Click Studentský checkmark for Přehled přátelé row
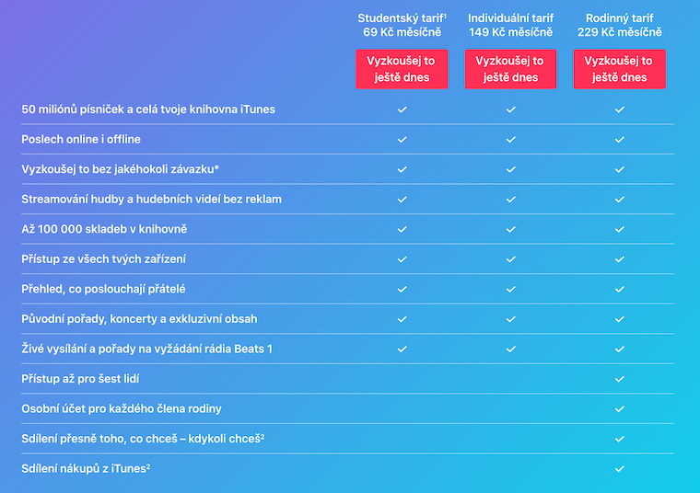 pyautogui.click(x=402, y=289)
